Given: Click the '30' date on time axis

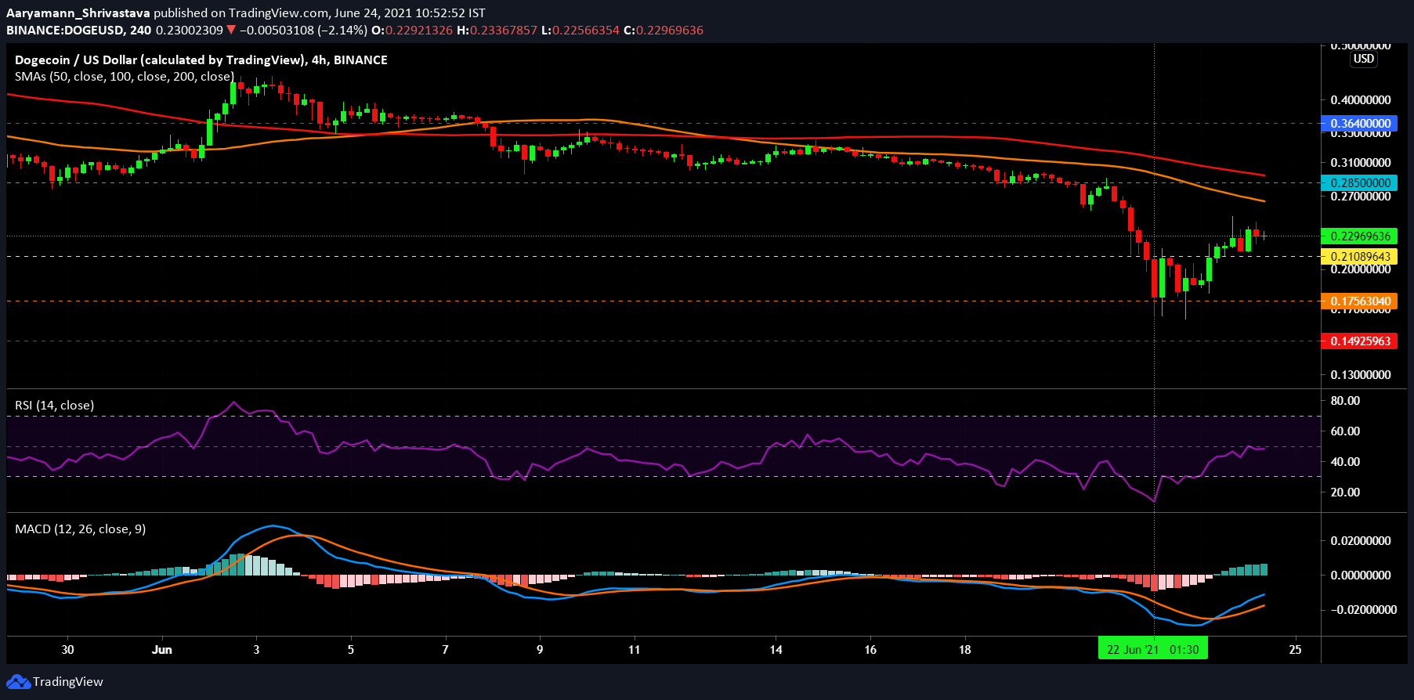Looking at the screenshot, I should pos(68,650).
